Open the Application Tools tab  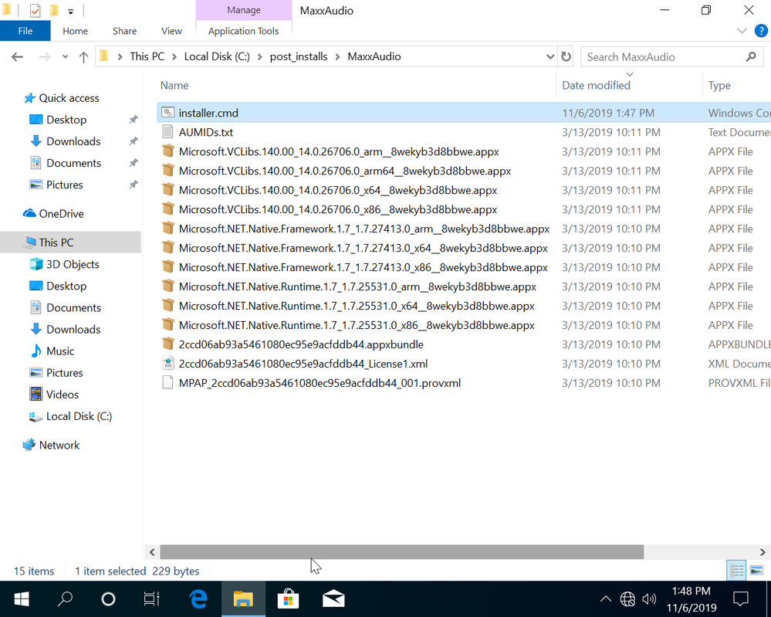243,31
